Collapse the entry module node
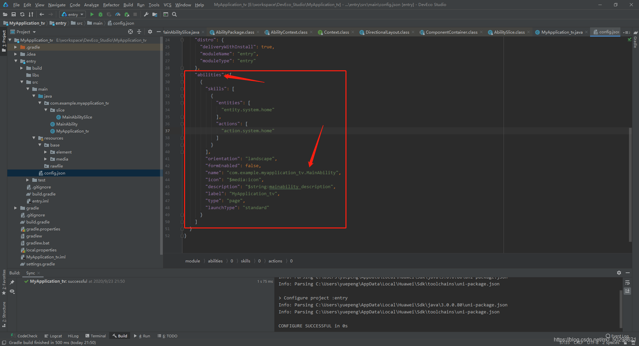This screenshot has height=346, width=639. coord(16,61)
